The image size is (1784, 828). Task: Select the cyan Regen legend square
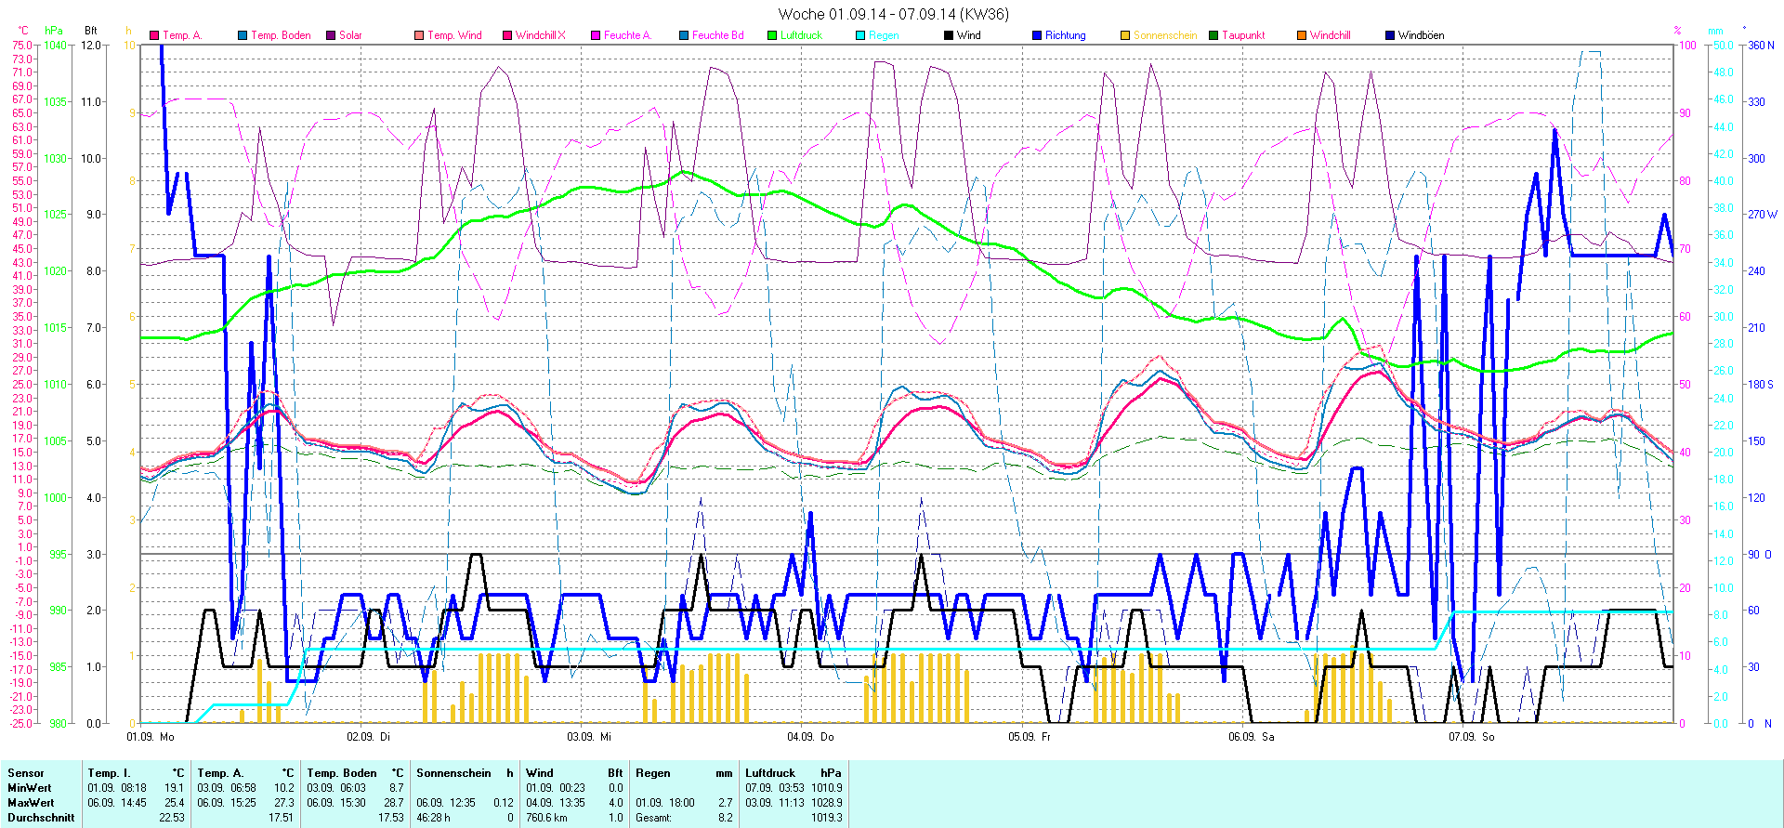pyautogui.click(x=860, y=35)
